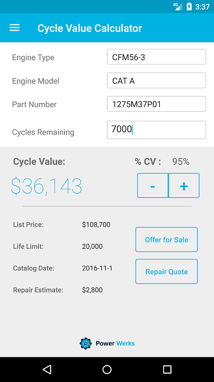The width and height of the screenshot is (214, 382).
Task: Select the Engine Type field CFM56-3
Action: (x=156, y=57)
